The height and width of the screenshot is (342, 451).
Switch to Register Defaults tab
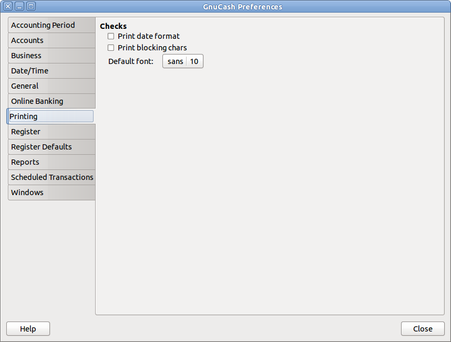[52, 147]
